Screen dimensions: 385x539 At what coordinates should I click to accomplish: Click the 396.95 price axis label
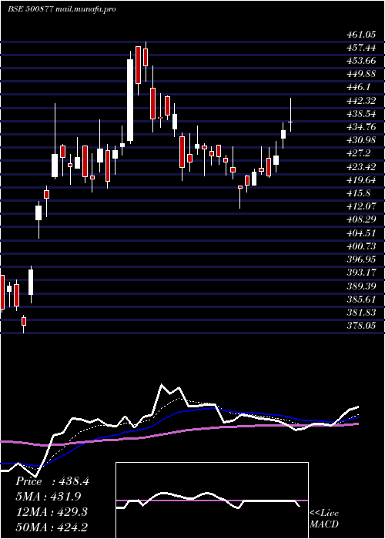coord(361,259)
